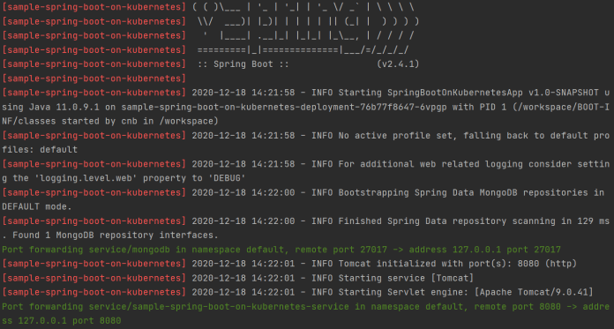
Task: Click the ':: Spring Boot ::' banner text
Action: tap(243, 64)
